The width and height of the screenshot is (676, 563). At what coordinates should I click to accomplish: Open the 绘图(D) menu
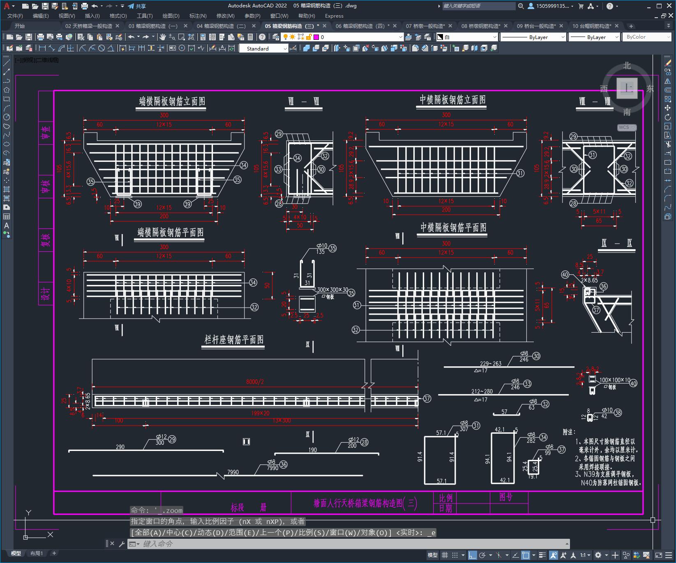tap(171, 16)
